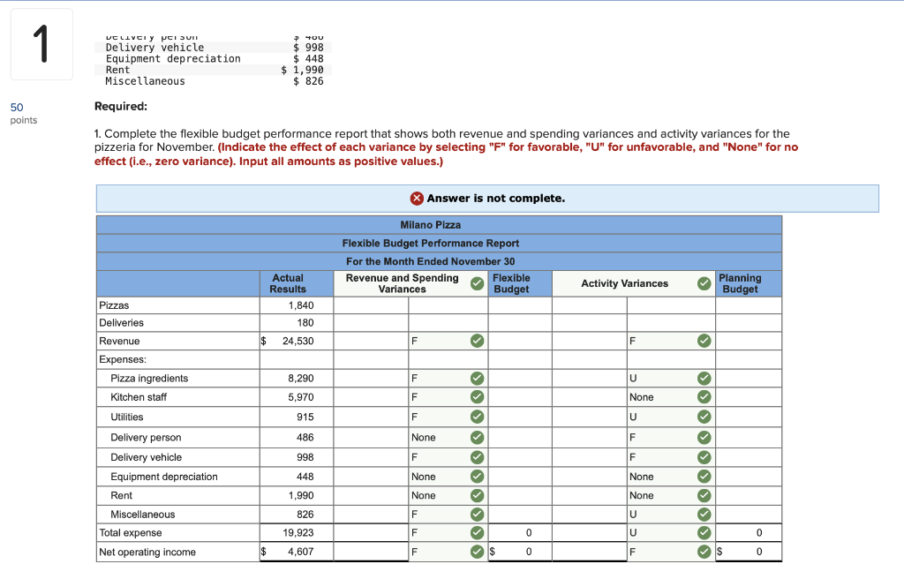Click Miscellaneous activity variance checkmark
The image size is (904, 579).
704,514
